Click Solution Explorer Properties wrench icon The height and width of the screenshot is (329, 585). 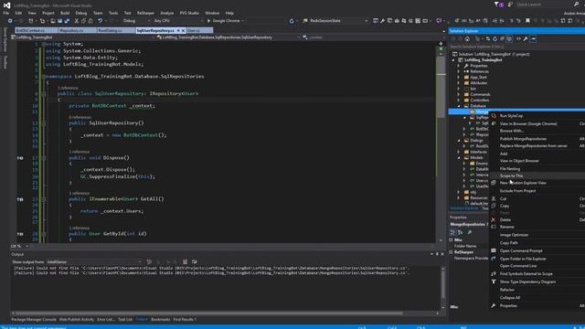[x=526, y=38]
